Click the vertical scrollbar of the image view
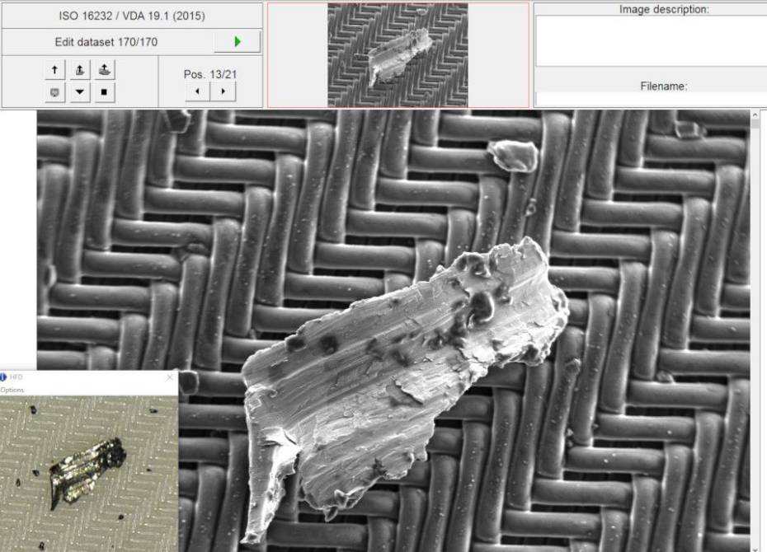767x552 pixels. tap(755, 330)
